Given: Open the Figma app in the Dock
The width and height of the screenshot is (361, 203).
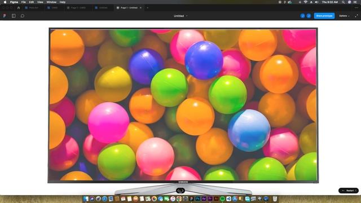Looking at the screenshot, I should point(191,198).
